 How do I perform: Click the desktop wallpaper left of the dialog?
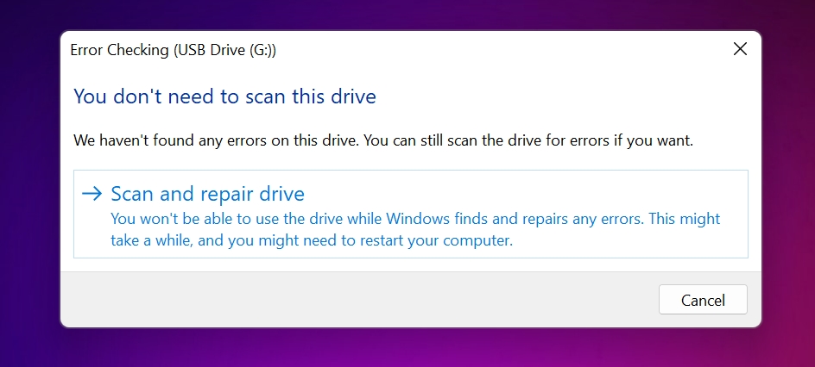pyautogui.click(x=30, y=181)
